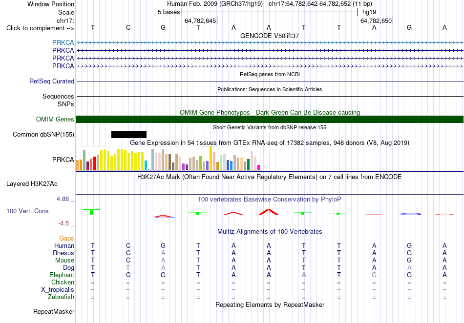Click the faded G in the Elephant row
The width and height of the screenshot is (464, 323).
(374, 275)
